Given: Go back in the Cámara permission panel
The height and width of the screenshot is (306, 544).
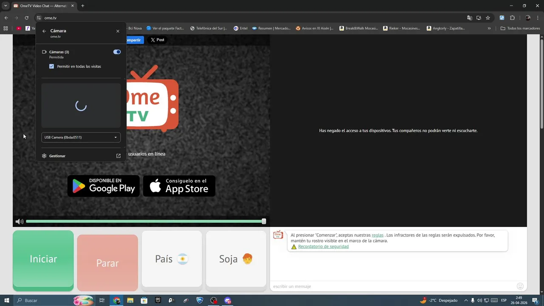Looking at the screenshot, I should pyautogui.click(x=44, y=31).
